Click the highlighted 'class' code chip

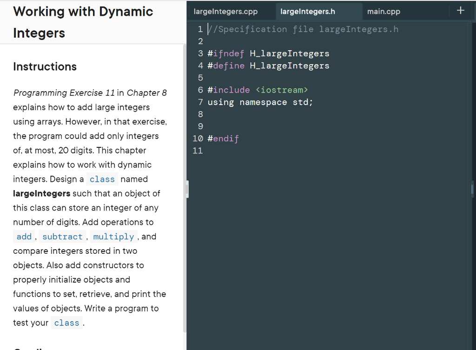point(102,179)
